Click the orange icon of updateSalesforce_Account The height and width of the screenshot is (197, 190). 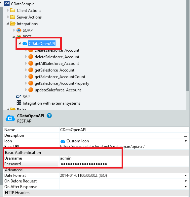tap(31, 90)
